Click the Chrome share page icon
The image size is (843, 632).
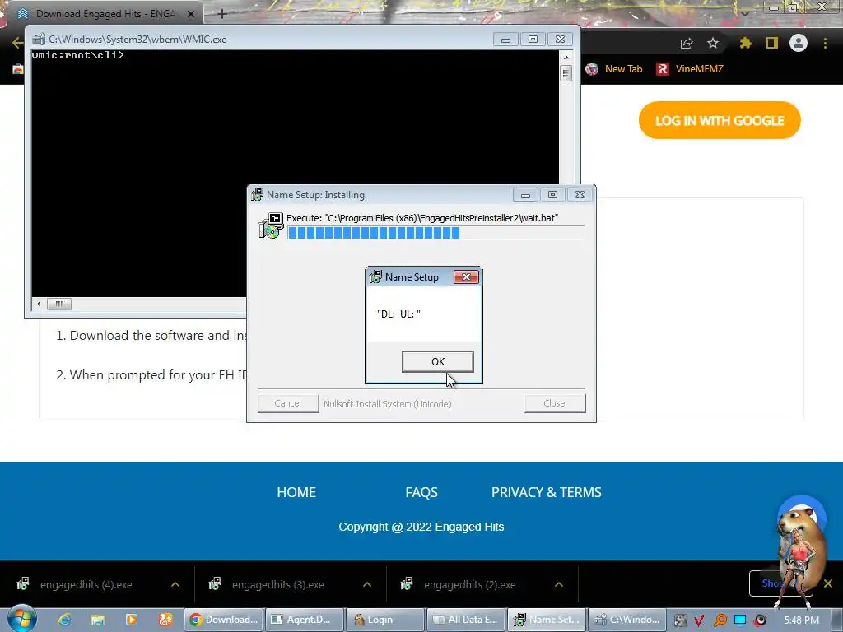687,43
